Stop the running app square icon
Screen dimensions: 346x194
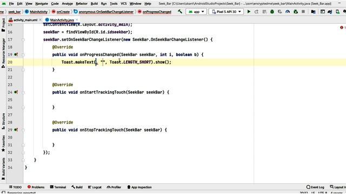(x=303, y=12)
